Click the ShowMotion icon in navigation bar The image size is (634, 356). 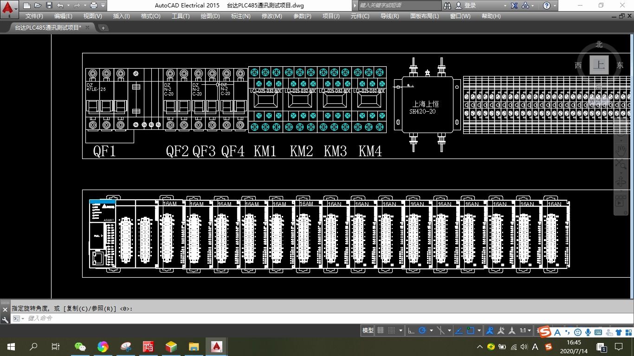621,201
